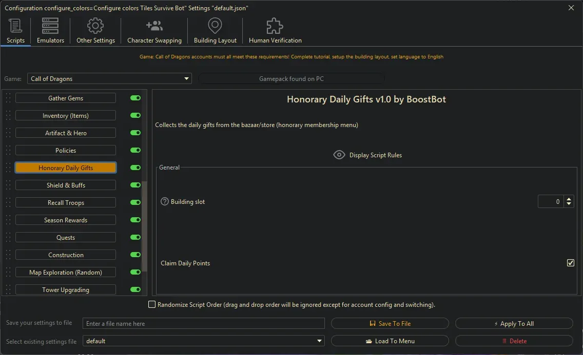583x355 pixels.
Task: Increase Building slot with the up stepper arrow
Action: pyautogui.click(x=569, y=199)
